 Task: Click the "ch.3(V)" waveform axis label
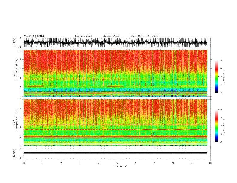14,153
